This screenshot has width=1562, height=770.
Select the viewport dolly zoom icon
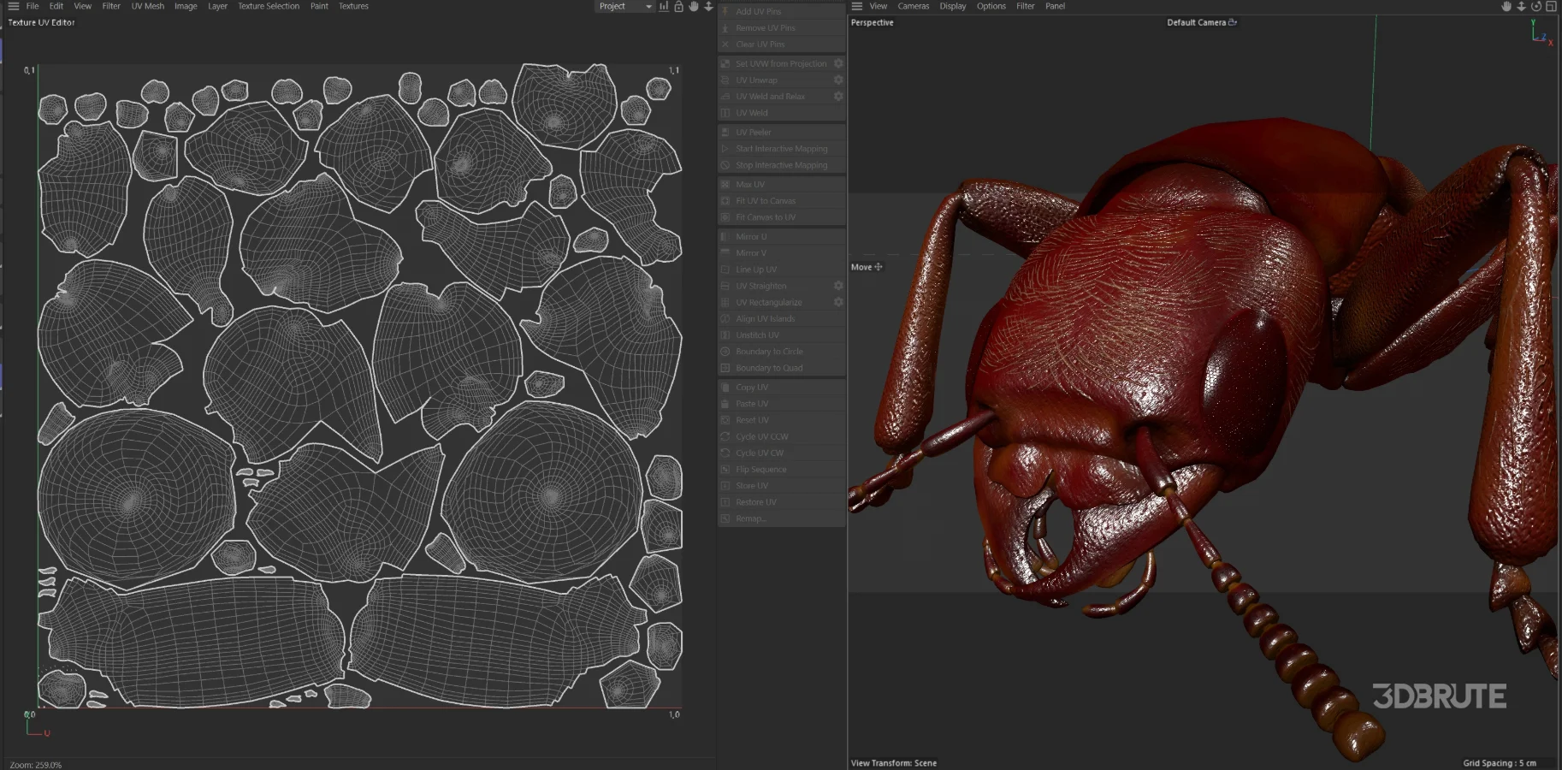1521,6
